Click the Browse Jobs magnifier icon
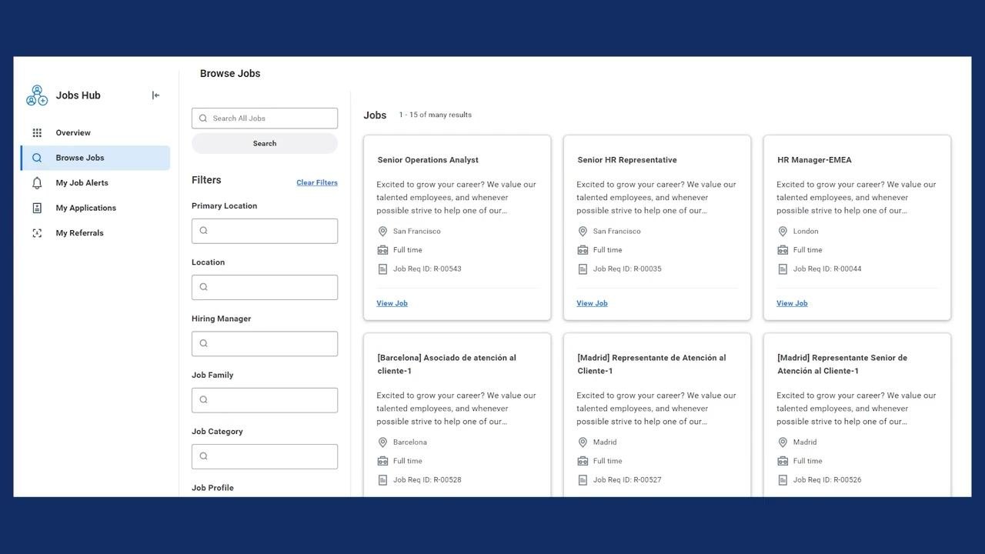Screen dimensions: 985x554 click(37, 158)
